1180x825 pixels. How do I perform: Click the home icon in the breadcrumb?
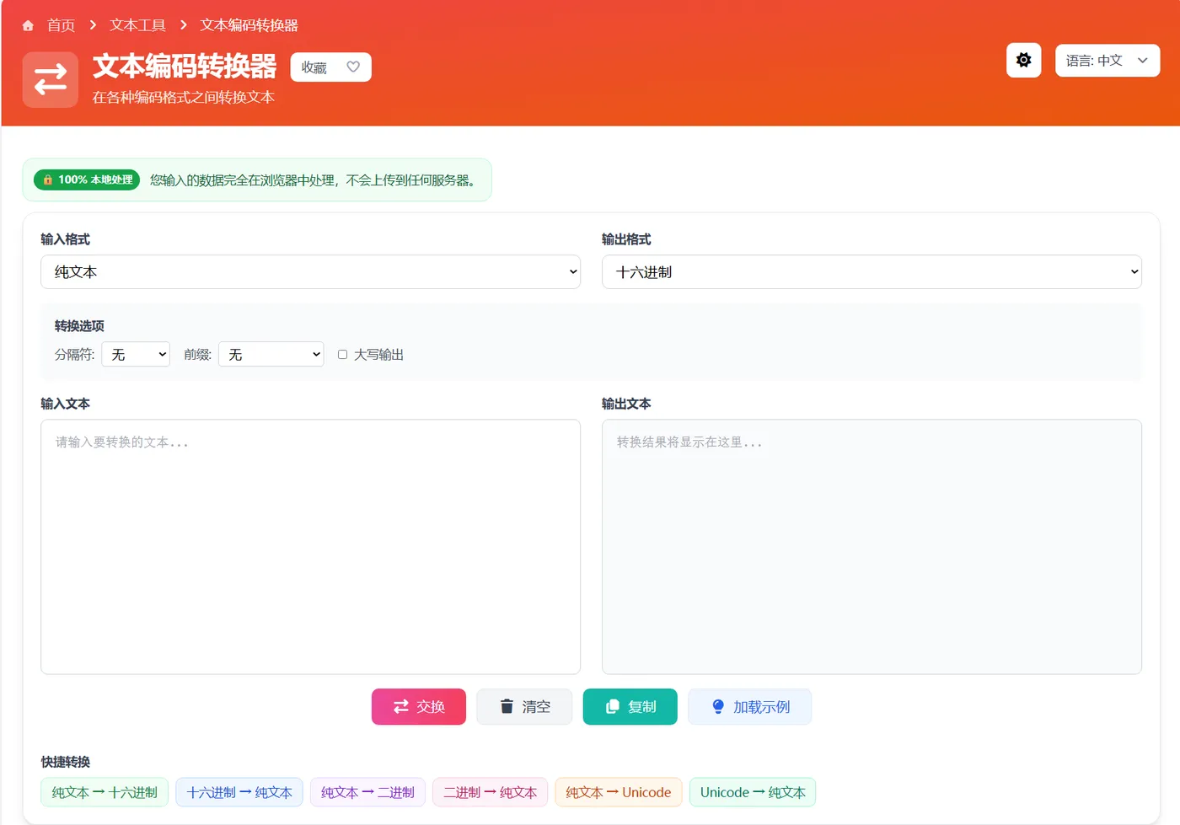(x=27, y=24)
